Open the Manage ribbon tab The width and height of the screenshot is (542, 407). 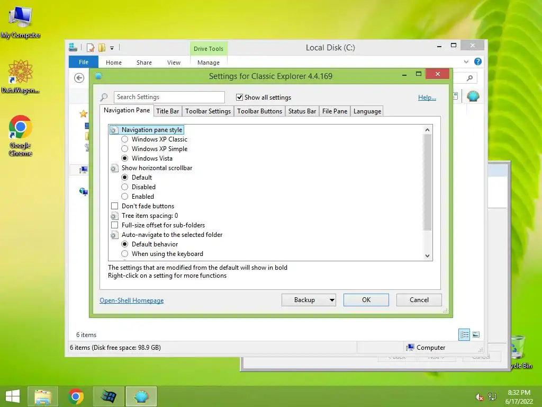click(x=209, y=63)
